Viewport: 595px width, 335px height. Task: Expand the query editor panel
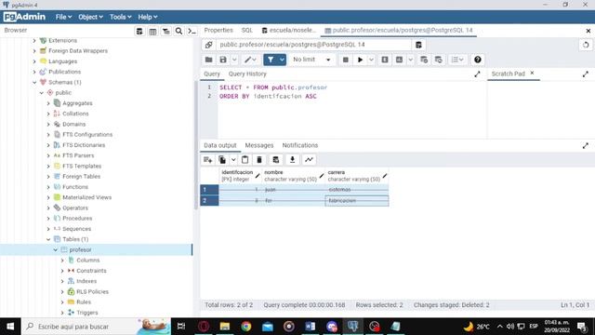click(x=477, y=74)
